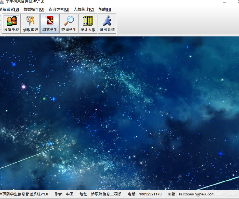
Task: Select status text 泸职院学生信息管理系统V1.0
Action: (x=24, y=194)
